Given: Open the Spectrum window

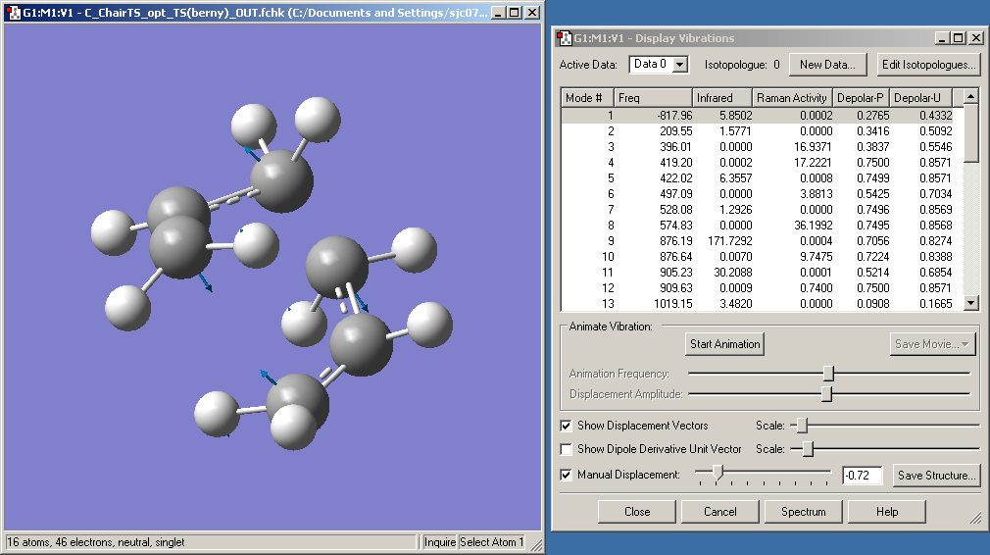Looking at the screenshot, I should point(803,511).
